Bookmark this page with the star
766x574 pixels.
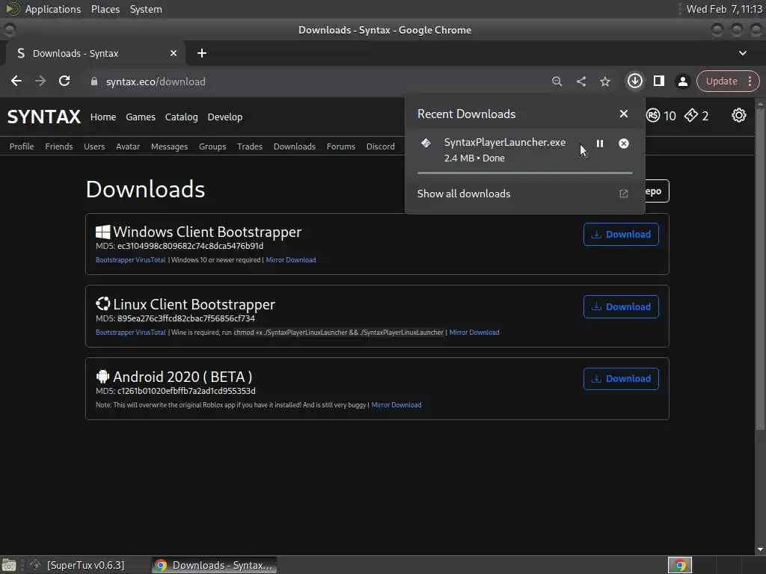[x=604, y=81]
